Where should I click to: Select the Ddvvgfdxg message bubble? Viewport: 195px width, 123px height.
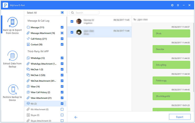point(171,65)
